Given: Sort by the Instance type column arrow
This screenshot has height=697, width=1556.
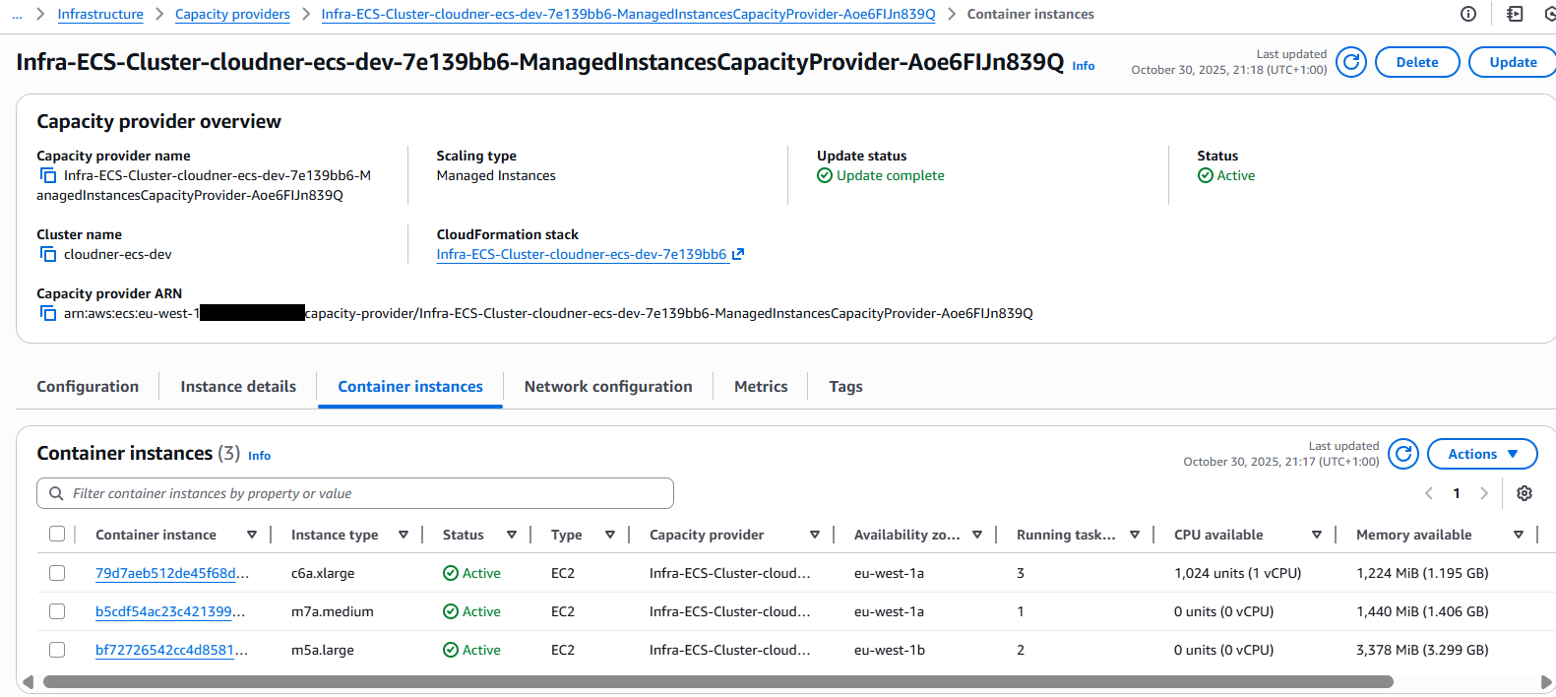Looking at the screenshot, I should [x=404, y=535].
